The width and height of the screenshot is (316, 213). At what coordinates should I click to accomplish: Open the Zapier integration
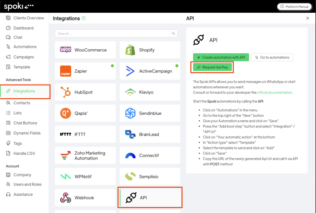(85, 71)
